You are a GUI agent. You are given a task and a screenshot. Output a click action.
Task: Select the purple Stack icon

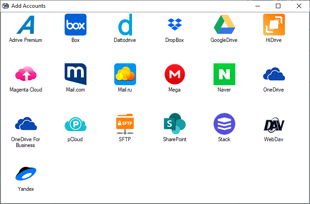224,124
